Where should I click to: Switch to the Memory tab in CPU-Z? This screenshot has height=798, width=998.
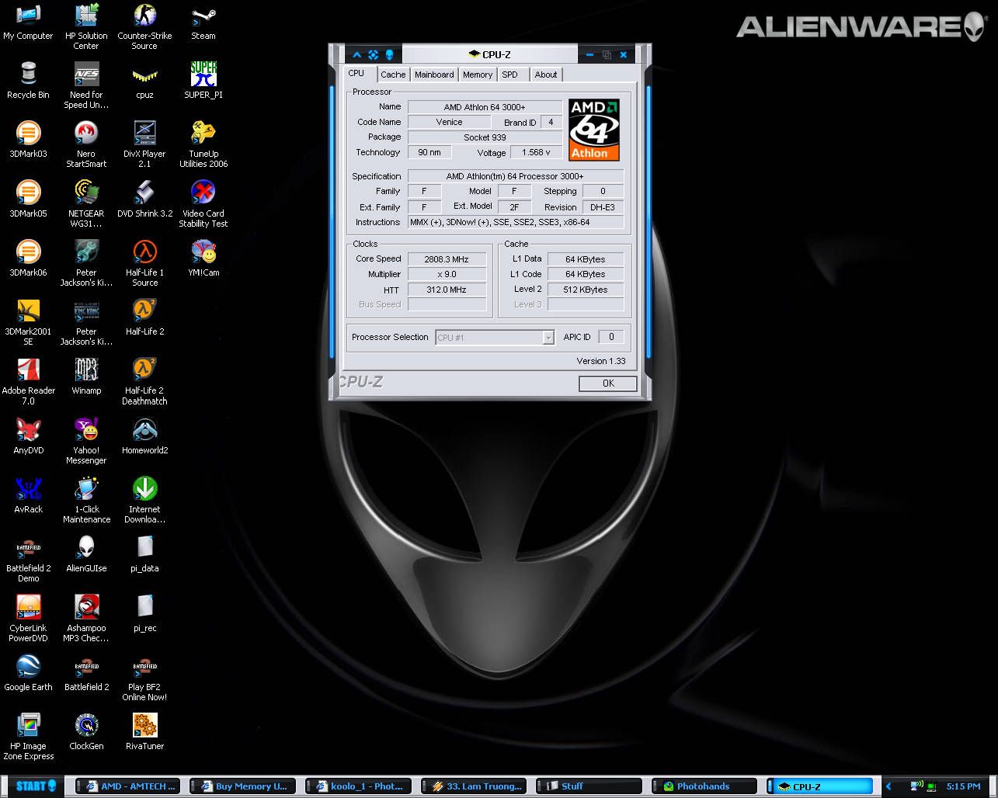[478, 75]
